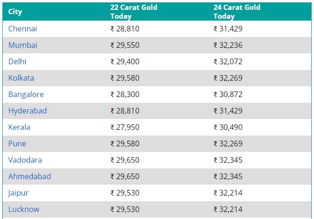Viewport: 314px width, 219px height.
Task: Open the Chennai city link
Action: tap(22, 29)
